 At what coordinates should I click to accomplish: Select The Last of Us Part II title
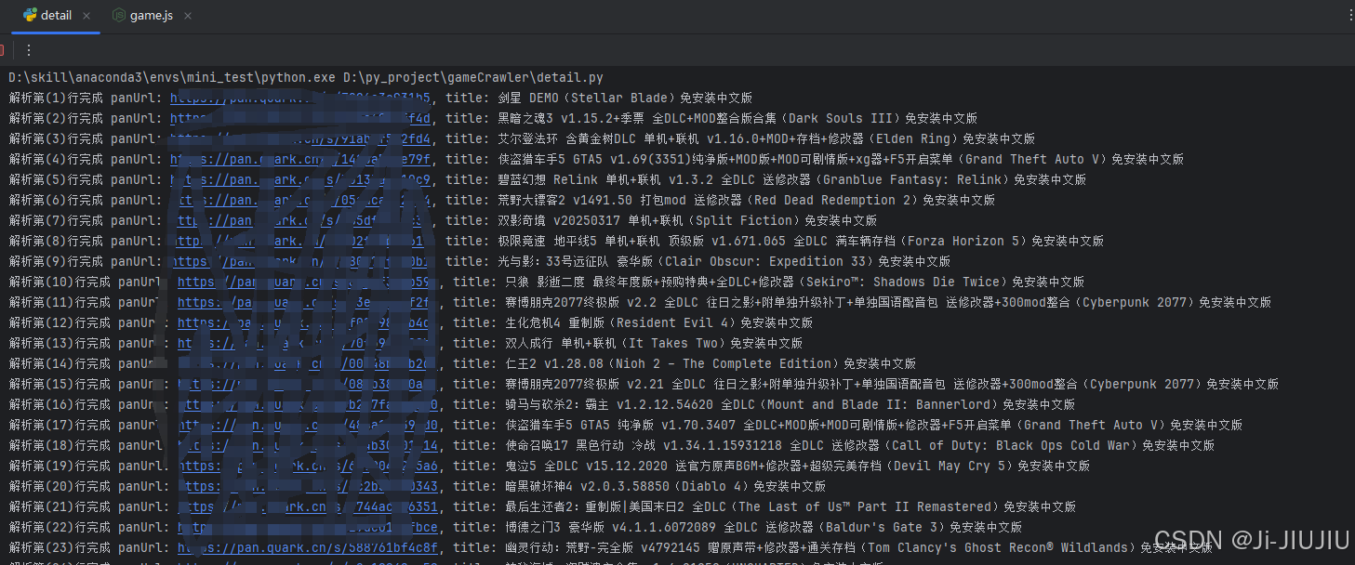(790, 506)
